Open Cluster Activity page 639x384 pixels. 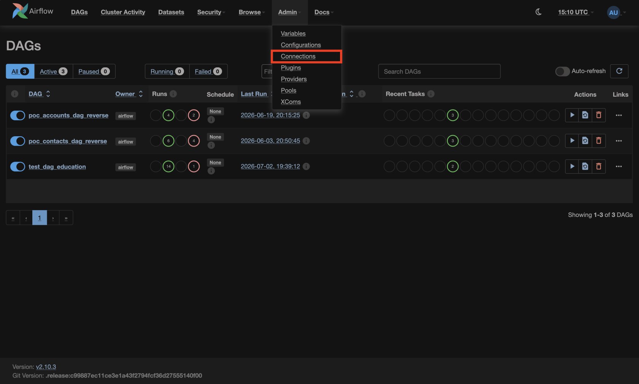[123, 12]
